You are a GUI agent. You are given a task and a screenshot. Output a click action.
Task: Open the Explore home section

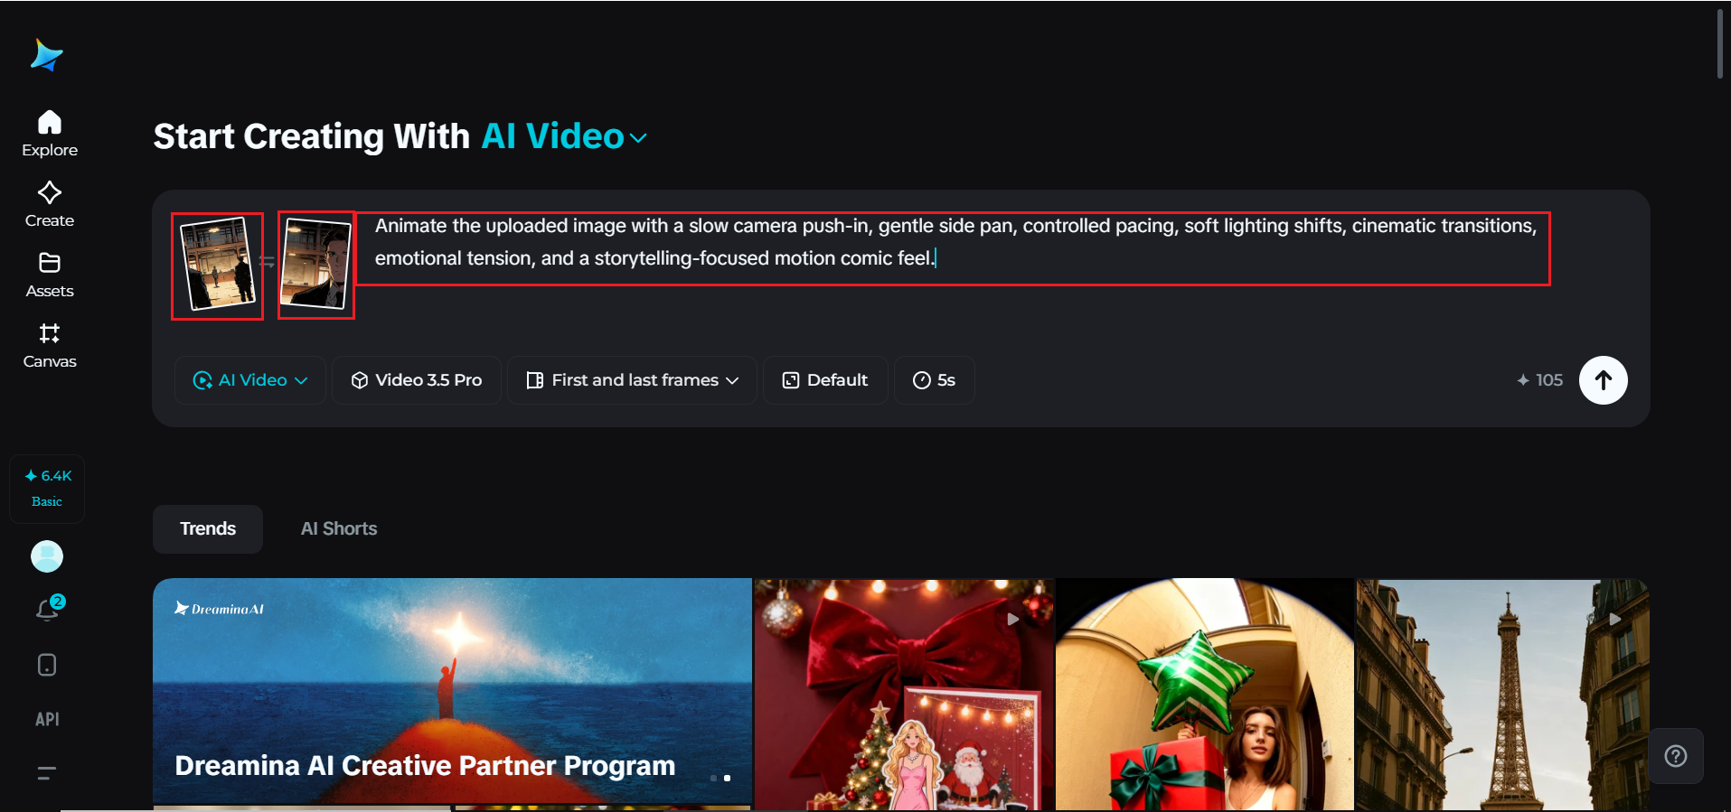coord(50,134)
